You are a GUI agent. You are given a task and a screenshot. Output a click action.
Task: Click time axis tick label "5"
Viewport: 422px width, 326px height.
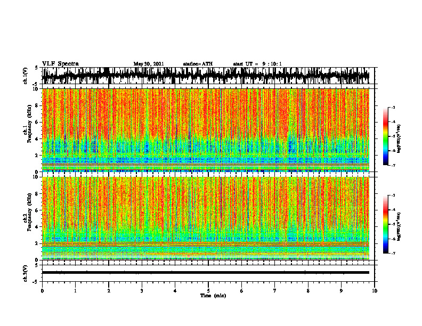(208, 291)
